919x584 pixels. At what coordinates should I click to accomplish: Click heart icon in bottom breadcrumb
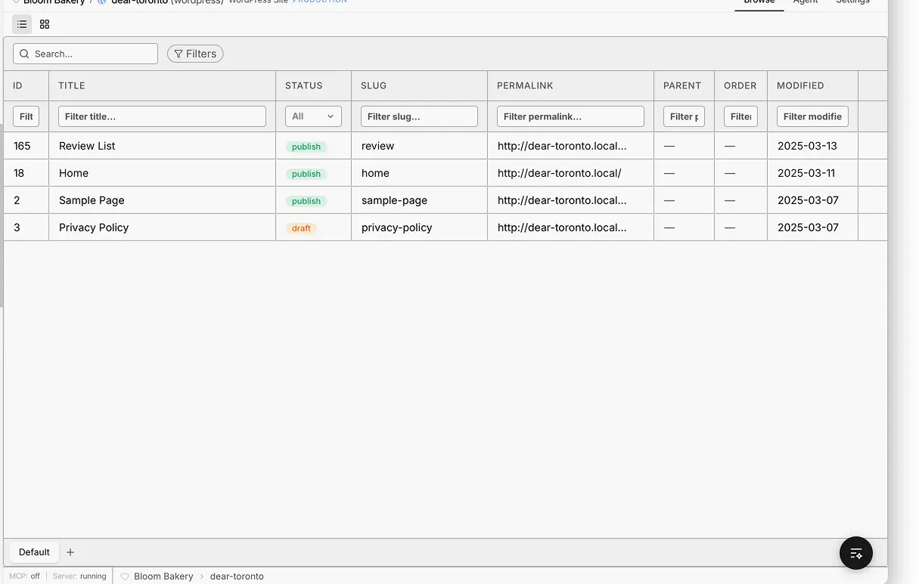[125, 576]
